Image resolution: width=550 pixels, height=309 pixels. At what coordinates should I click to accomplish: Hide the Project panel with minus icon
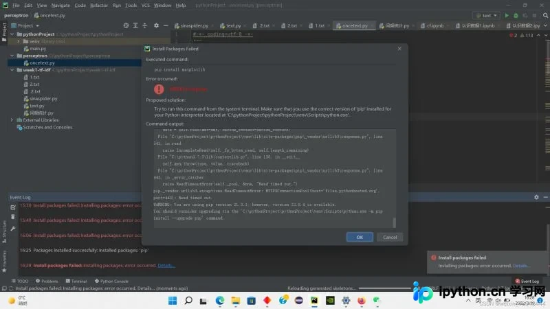tap(166, 25)
